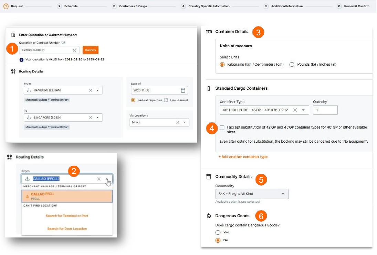Click the Quantity input field
377x255 pixels.
click(325, 110)
